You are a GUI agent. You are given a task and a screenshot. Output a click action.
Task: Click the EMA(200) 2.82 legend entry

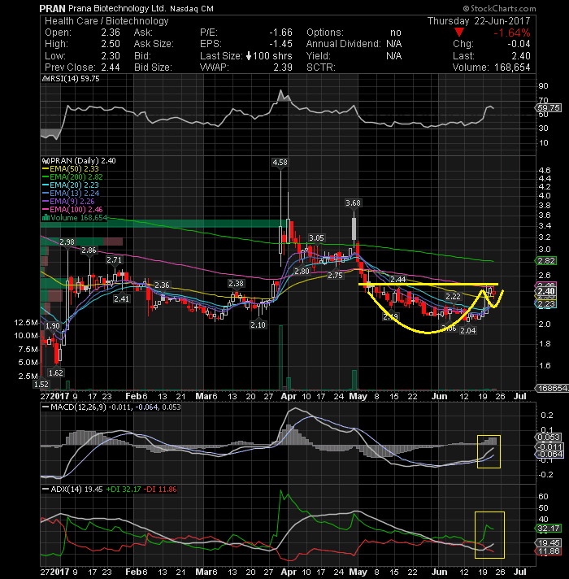(x=76, y=177)
